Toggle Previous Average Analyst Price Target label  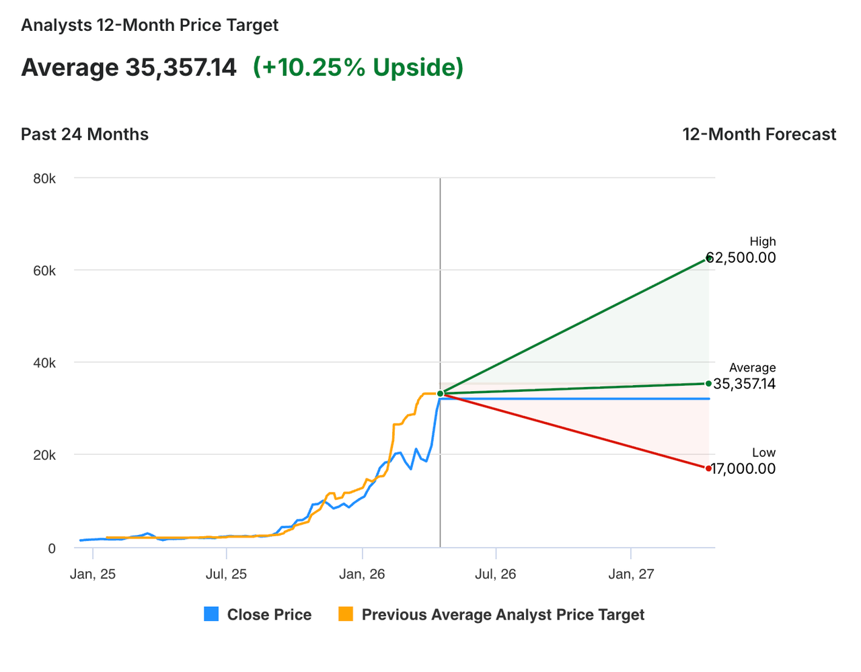[502, 615]
